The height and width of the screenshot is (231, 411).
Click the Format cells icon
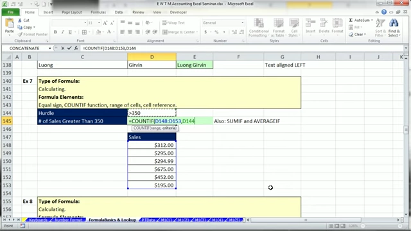click(337, 23)
